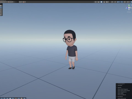Toggle hidden objects visibility eye
The height and width of the screenshot is (99, 132).
point(122,2)
